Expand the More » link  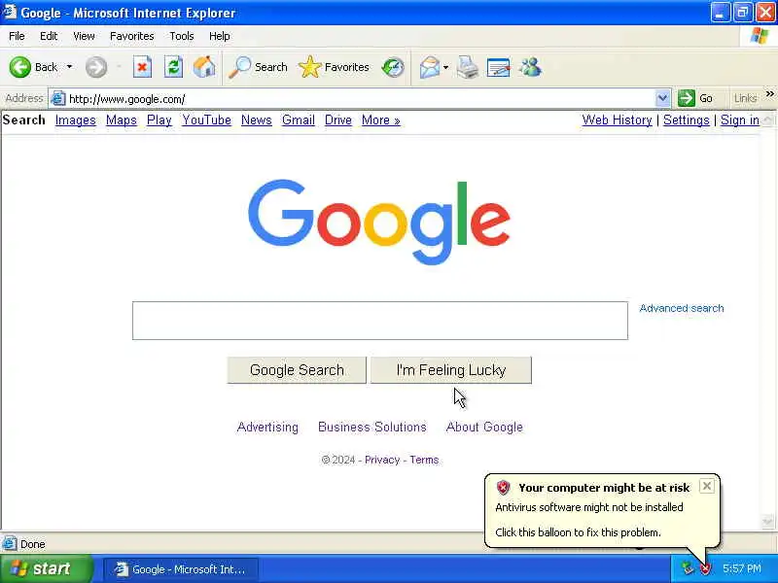pyautogui.click(x=380, y=120)
